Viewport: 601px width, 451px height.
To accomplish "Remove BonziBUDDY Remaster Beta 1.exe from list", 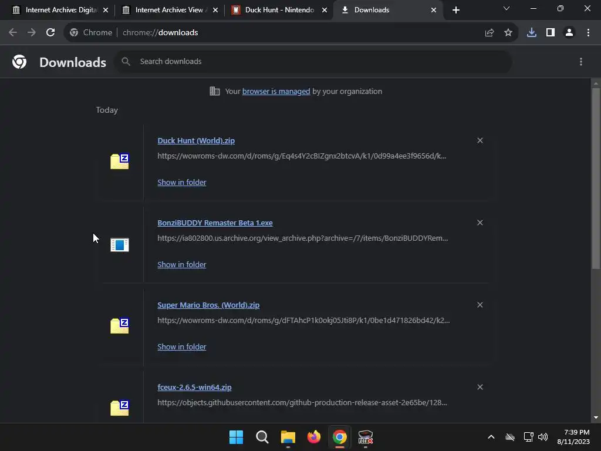I will pos(480,223).
